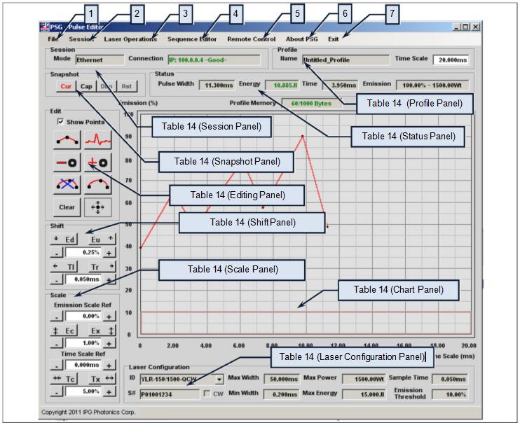Click the horizontal line point tool icon

67,162
